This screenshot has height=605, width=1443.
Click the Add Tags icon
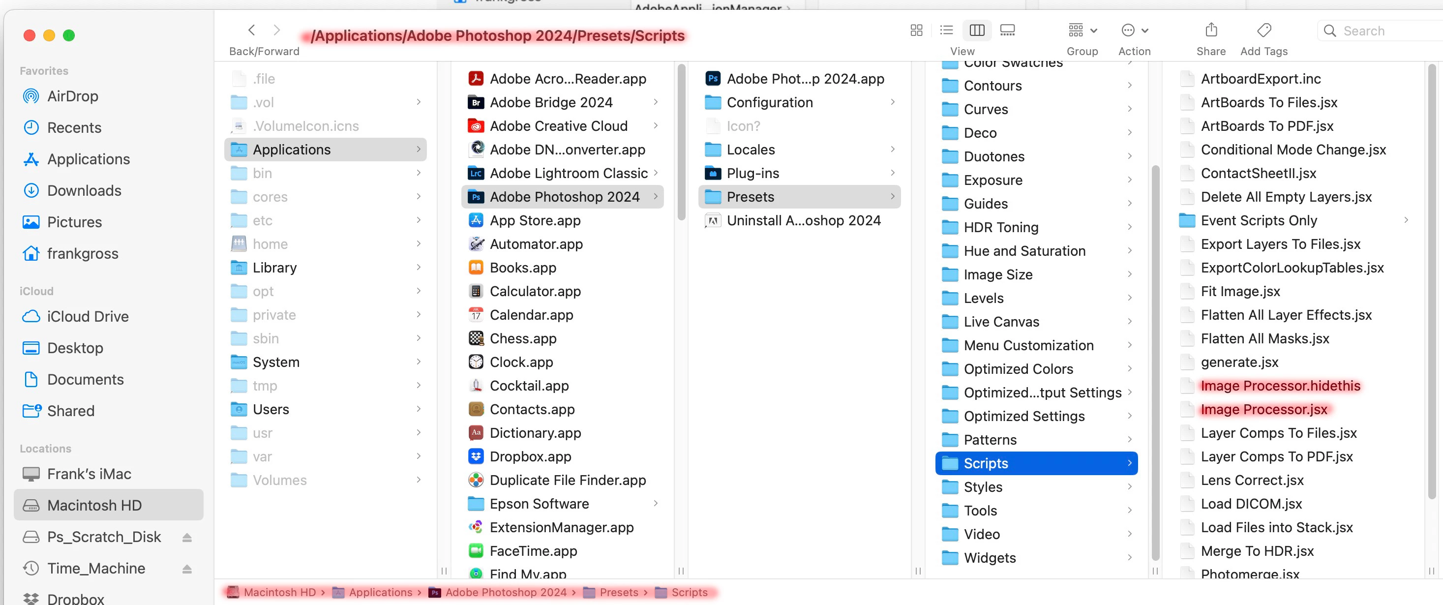tap(1264, 30)
